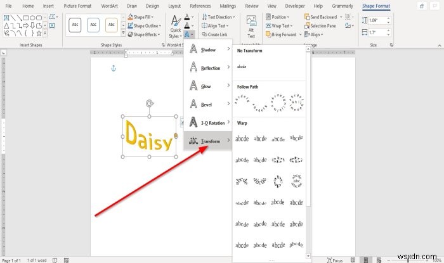Expand the Shape Styles gallery more arrow

click(123, 33)
